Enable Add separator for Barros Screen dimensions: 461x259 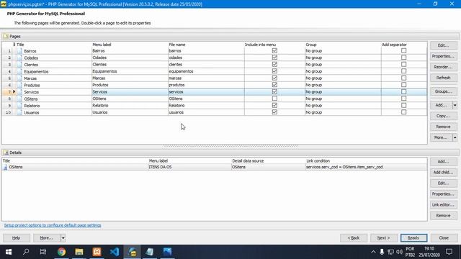click(x=403, y=51)
